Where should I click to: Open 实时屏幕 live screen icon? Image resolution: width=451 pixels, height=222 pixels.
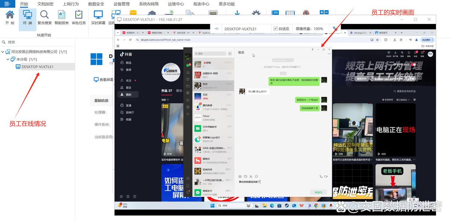tap(98, 17)
